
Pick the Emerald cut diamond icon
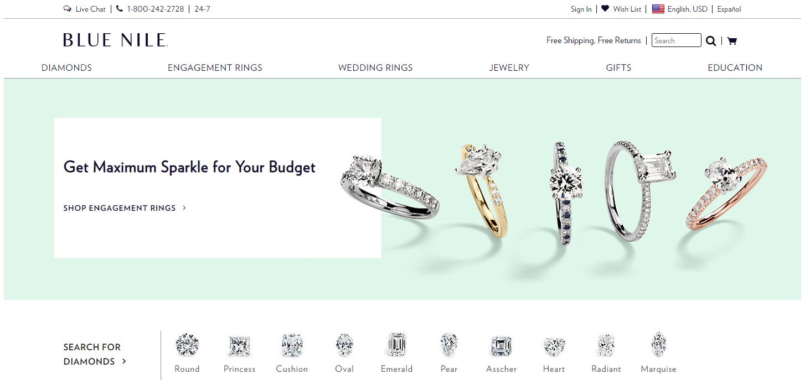397,345
